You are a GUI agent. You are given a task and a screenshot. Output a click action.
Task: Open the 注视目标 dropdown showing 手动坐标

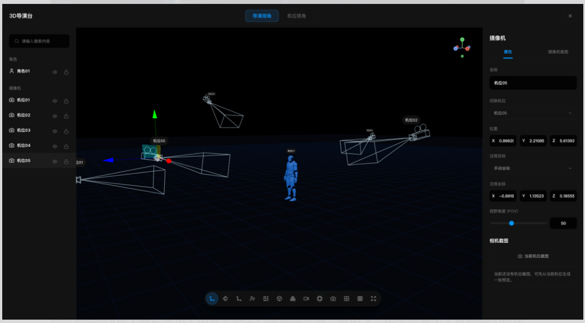(x=533, y=168)
